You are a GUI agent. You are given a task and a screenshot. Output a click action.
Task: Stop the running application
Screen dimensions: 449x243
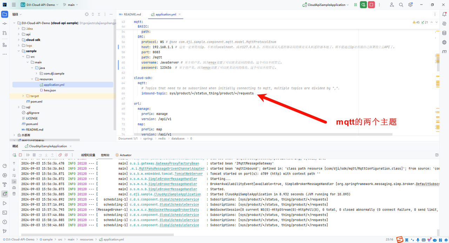[371, 5]
